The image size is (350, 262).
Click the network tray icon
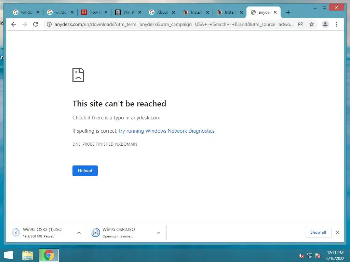310,256
